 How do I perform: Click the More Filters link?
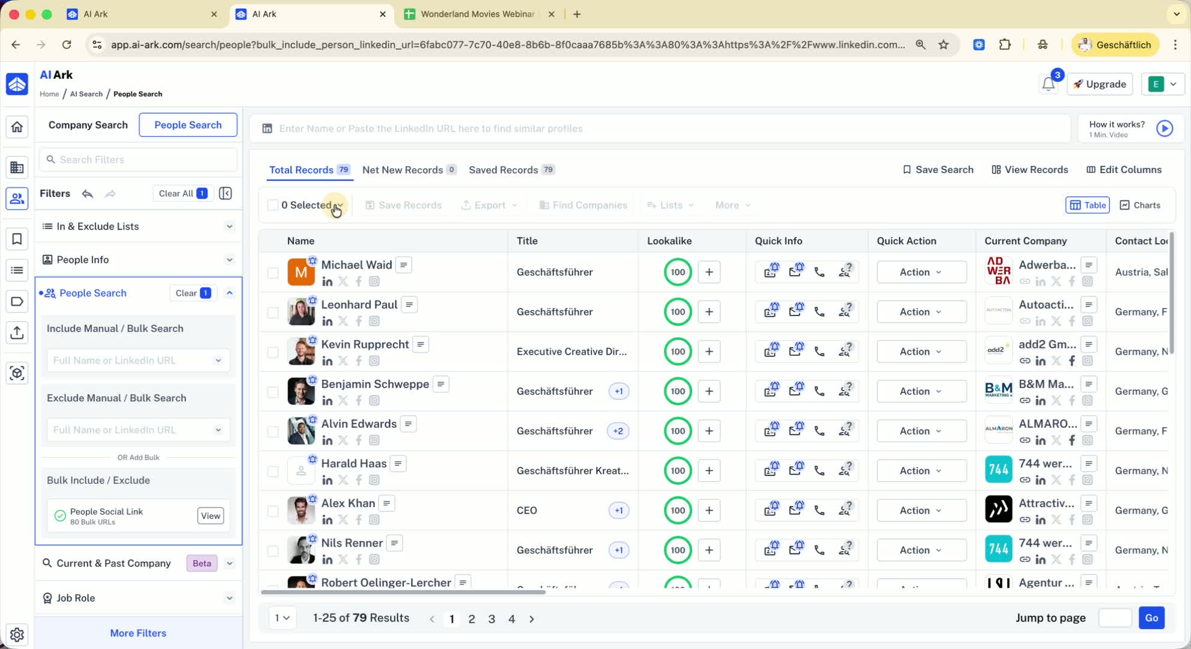(x=138, y=633)
